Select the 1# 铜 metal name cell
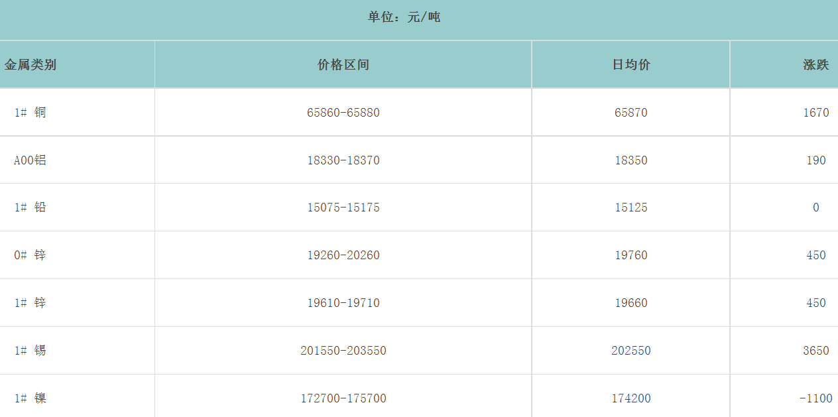Viewport: 838px width, 417px height. pyautogui.click(x=30, y=113)
